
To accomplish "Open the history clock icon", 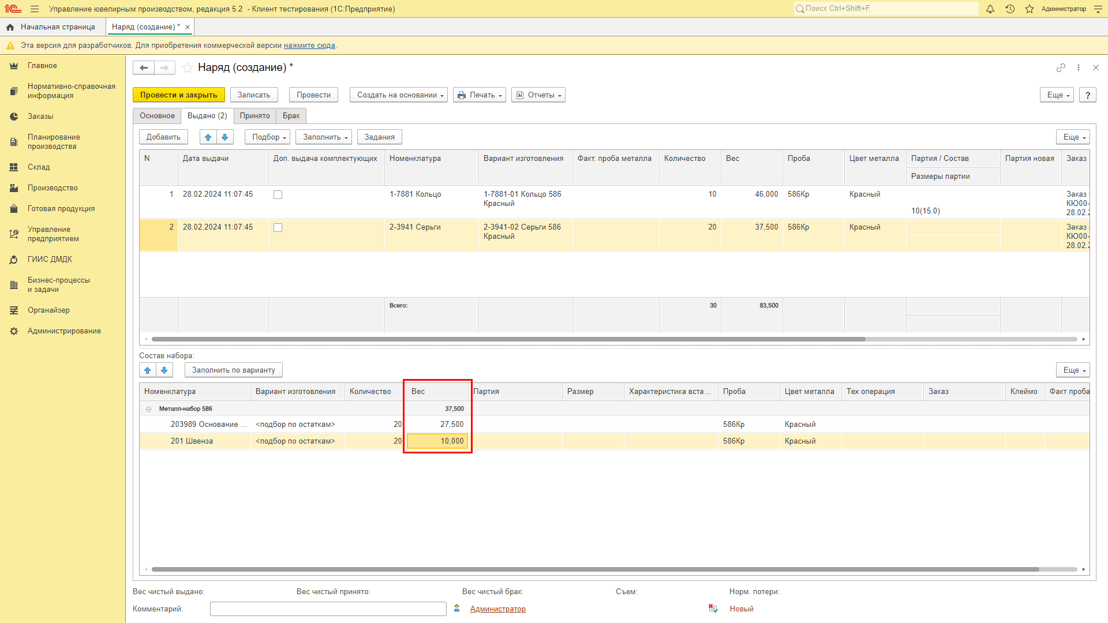I will point(1010,9).
